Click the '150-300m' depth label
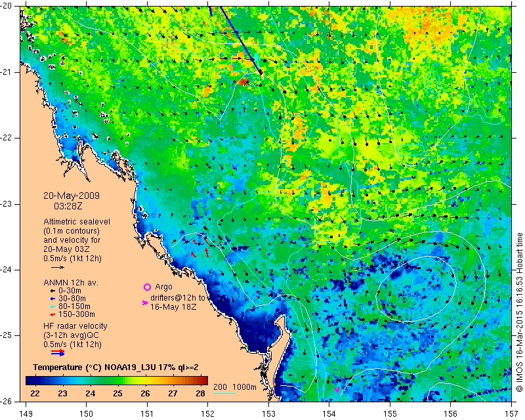The width and height of the screenshot is (525, 420). (x=76, y=314)
